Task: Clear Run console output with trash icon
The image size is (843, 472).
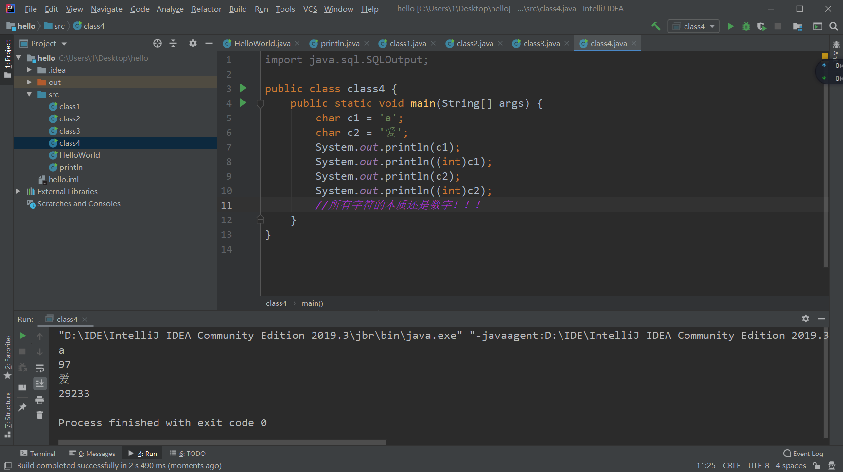Action: click(x=40, y=415)
